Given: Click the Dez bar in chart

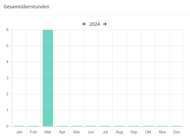Looking at the screenshot, I should point(177,126).
